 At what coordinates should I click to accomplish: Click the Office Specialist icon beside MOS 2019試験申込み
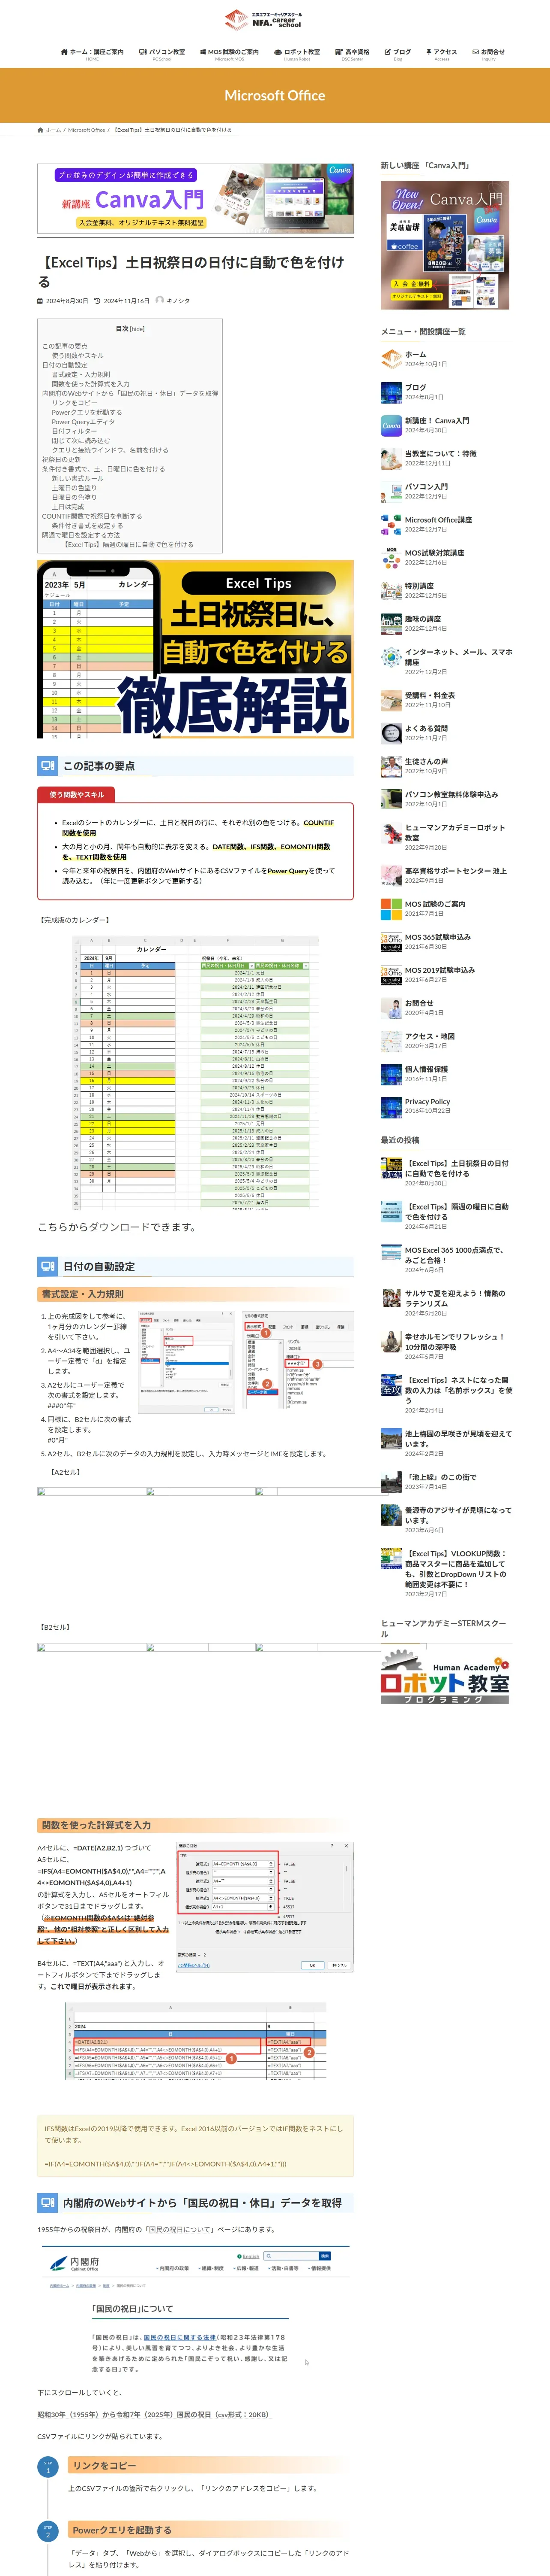(x=391, y=975)
